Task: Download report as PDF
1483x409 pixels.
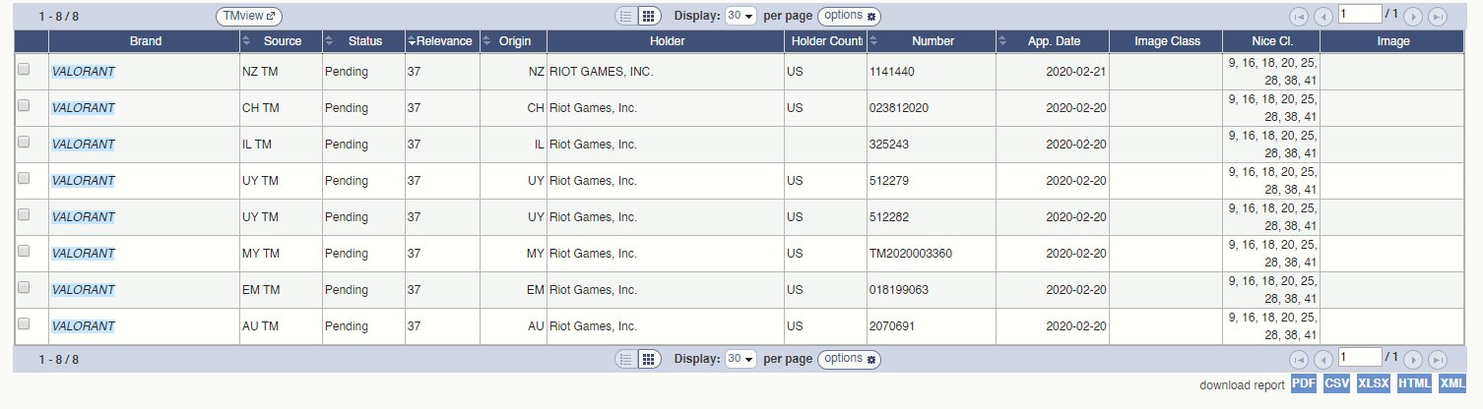Action: pyautogui.click(x=1304, y=384)
